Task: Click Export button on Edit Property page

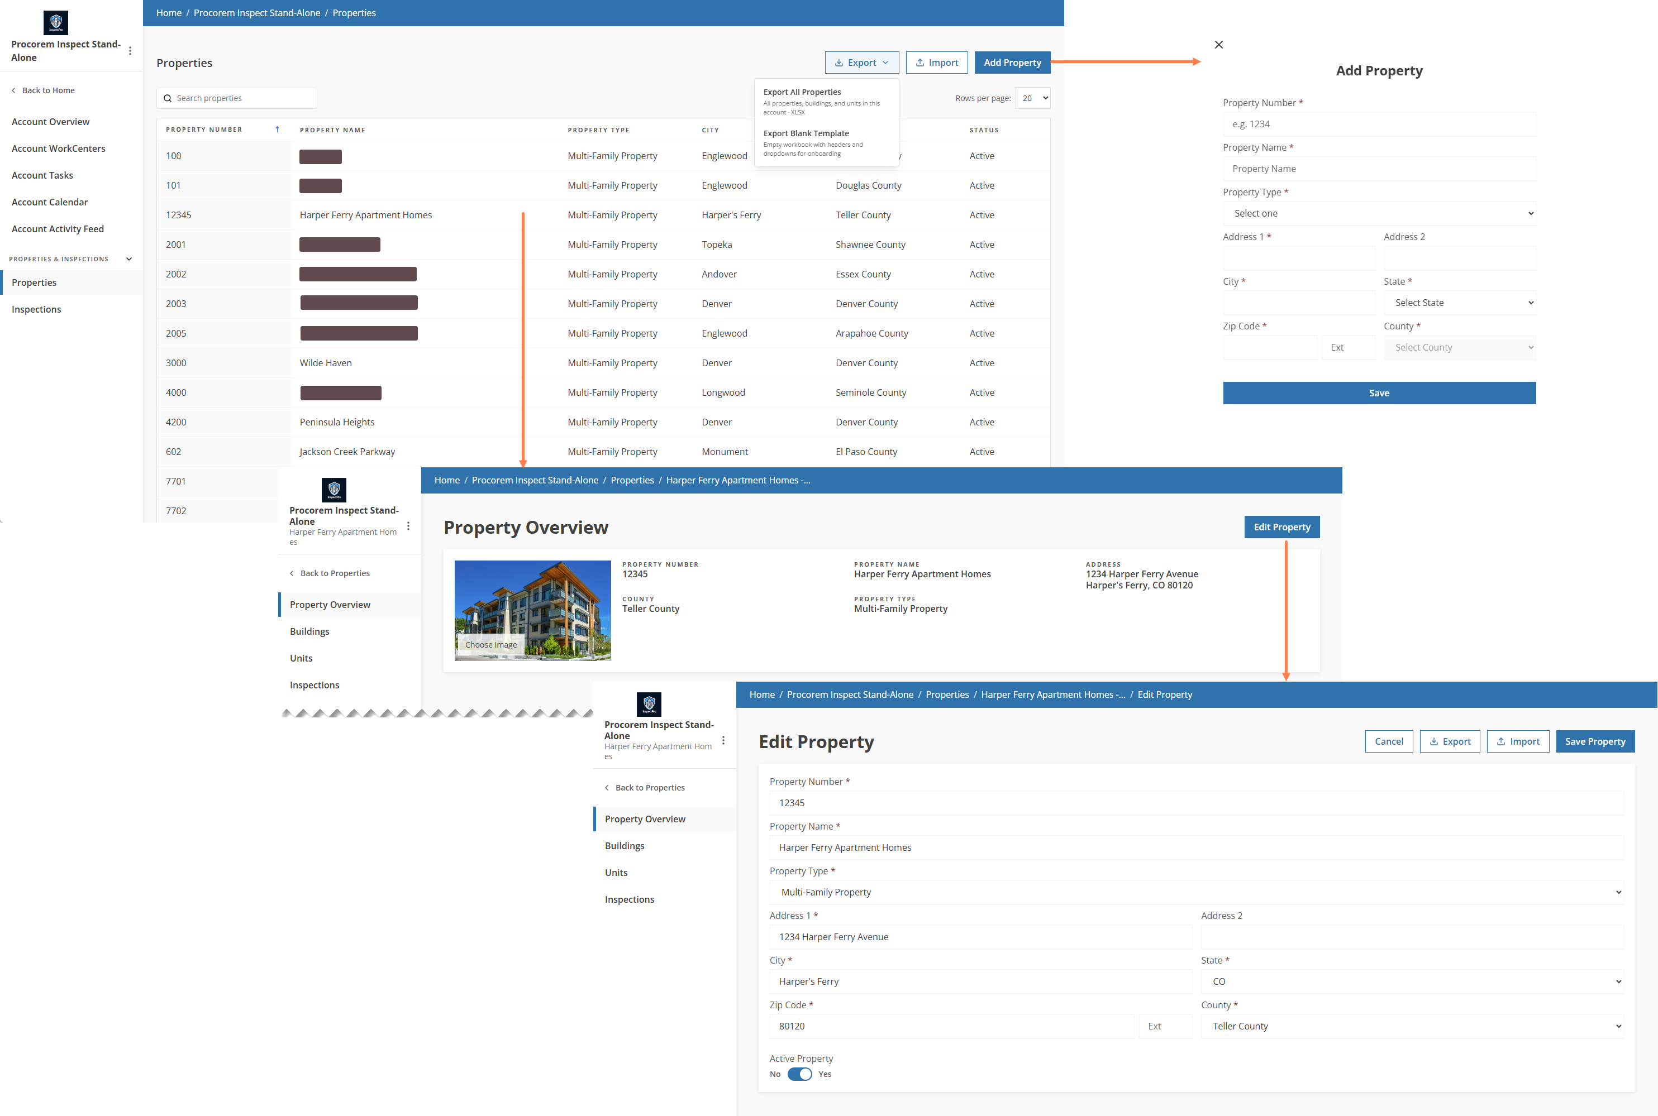Action: tap(1450, 741)
